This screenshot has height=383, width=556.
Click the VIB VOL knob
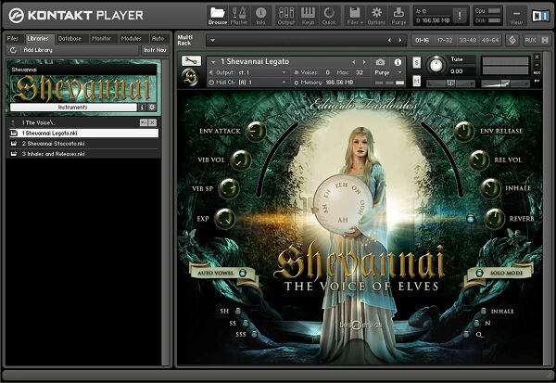tap(241, 160)
